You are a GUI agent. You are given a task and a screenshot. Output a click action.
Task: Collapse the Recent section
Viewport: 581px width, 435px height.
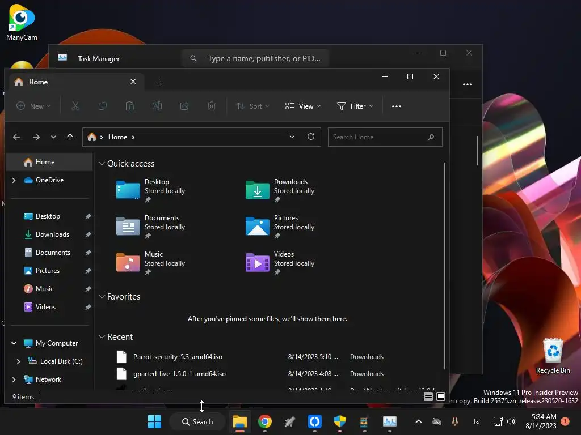coord(102,337)
